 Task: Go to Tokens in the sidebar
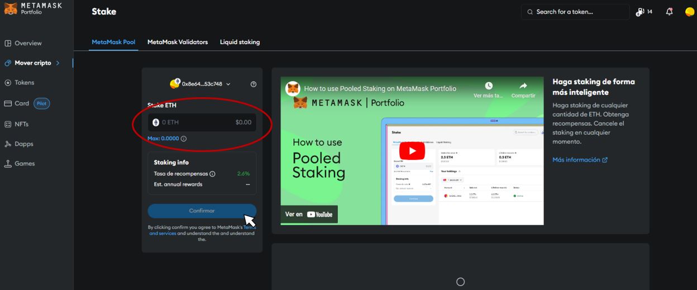pyautogui.click(x=24, y=83)
